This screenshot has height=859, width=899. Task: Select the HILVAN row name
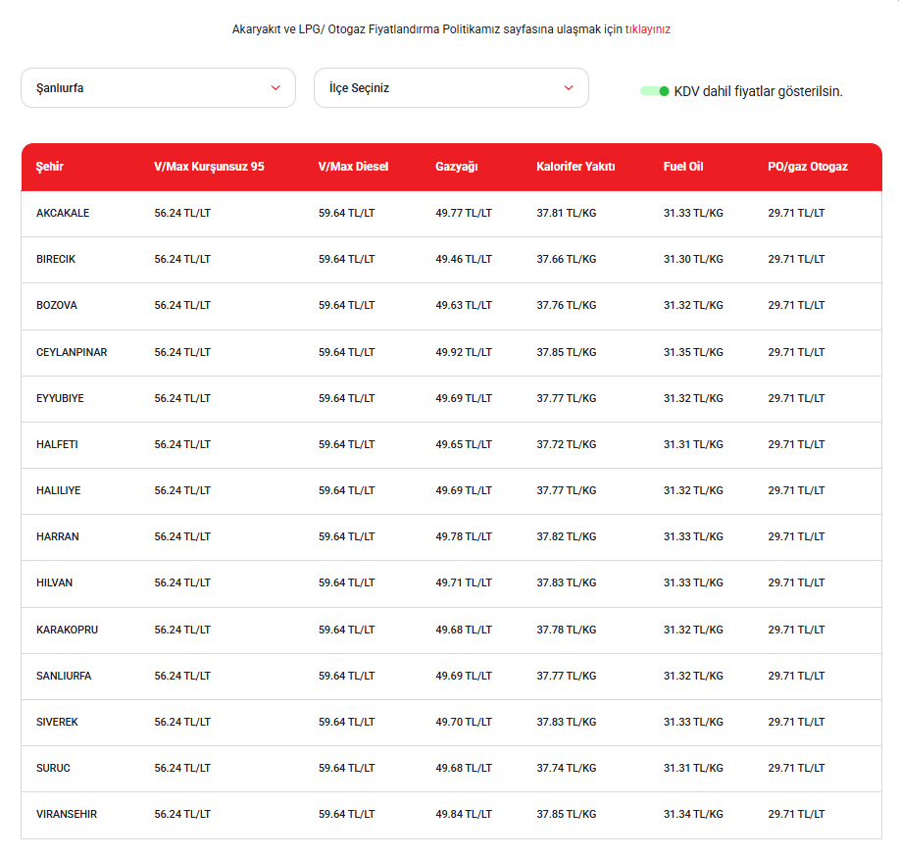pyautogui.click(x=55, y=582)
